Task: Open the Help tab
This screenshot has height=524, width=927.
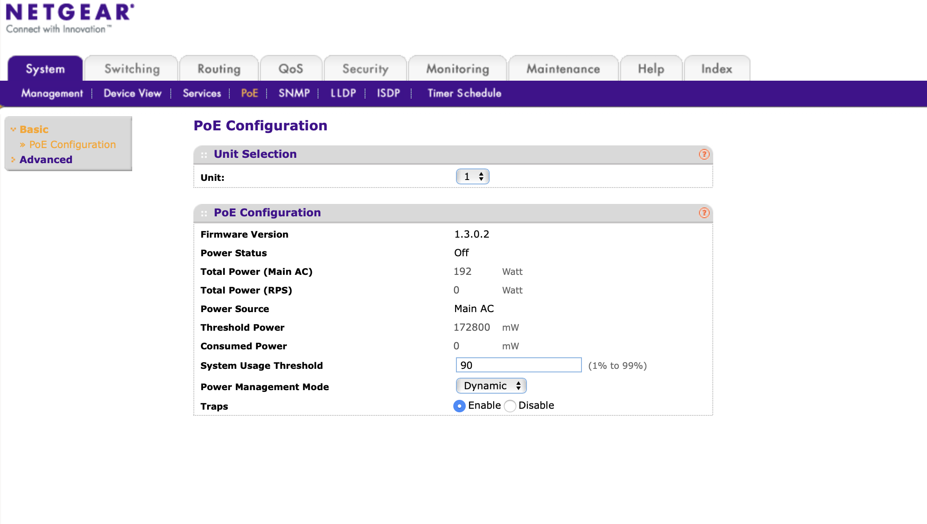Action: point(651,69)
